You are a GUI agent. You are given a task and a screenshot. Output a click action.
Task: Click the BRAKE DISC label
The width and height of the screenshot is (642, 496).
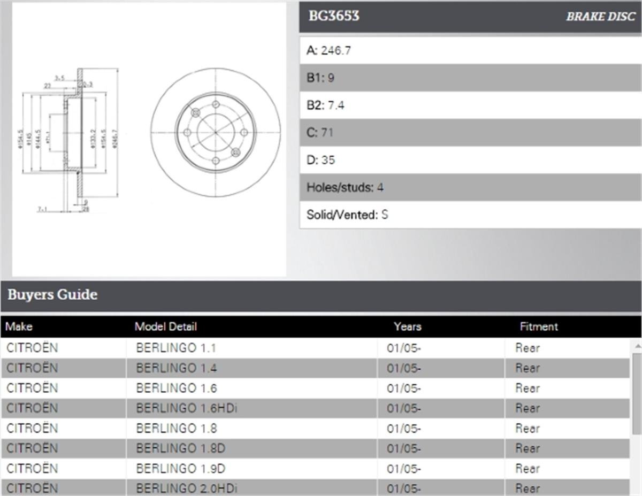(601, 17)
